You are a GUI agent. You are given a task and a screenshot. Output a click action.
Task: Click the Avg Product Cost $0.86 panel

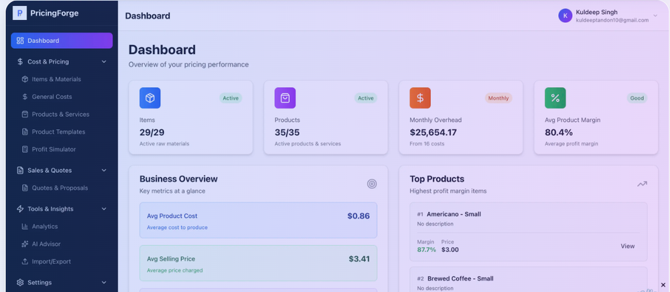click(x=259, y=220)
